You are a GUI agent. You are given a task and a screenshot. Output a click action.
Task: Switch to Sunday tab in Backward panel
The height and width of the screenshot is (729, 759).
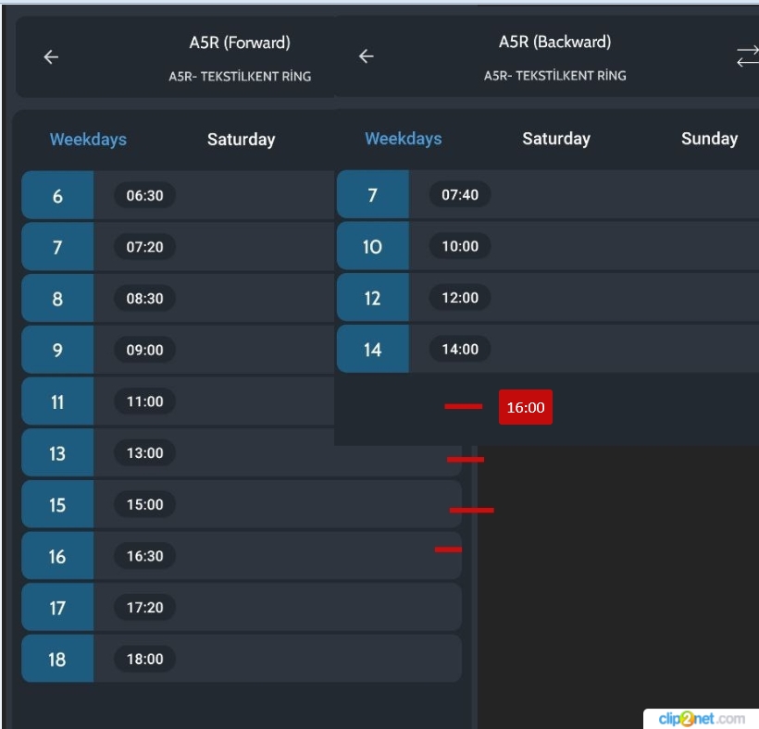pos(709,139)
